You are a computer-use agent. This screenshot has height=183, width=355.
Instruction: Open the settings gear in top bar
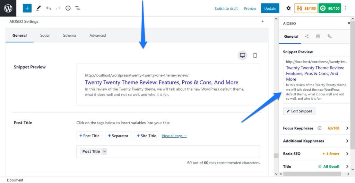click(x=288, y=8)
